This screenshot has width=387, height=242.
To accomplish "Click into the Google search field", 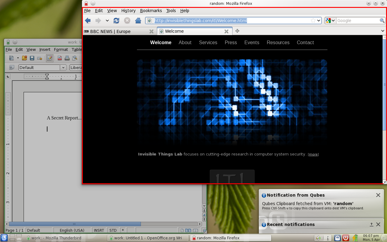I will point(358,21).
